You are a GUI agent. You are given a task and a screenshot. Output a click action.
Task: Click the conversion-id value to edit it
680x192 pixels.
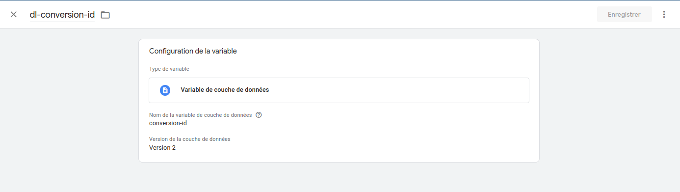[168, 123]
